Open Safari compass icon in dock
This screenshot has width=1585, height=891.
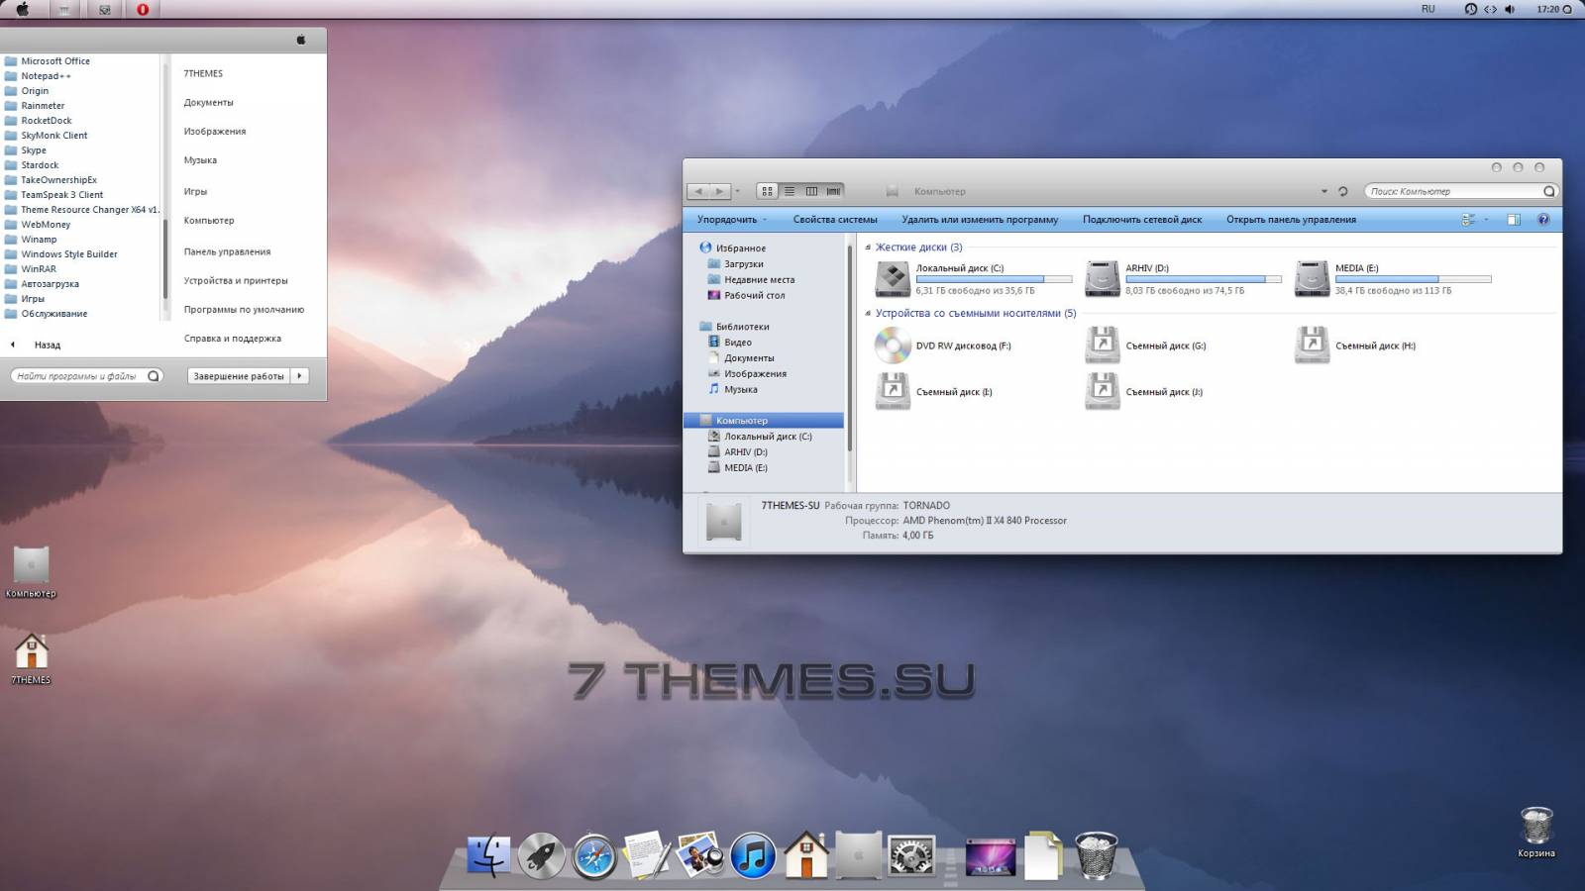[594, 855]
